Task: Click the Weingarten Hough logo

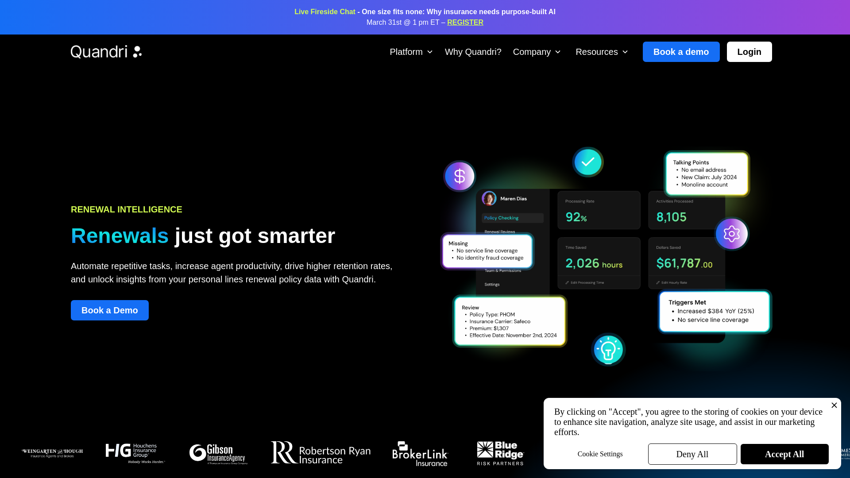Action: pos(52,453)
